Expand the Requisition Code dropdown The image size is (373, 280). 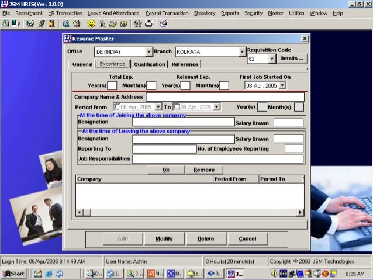(x=272, y=59)
